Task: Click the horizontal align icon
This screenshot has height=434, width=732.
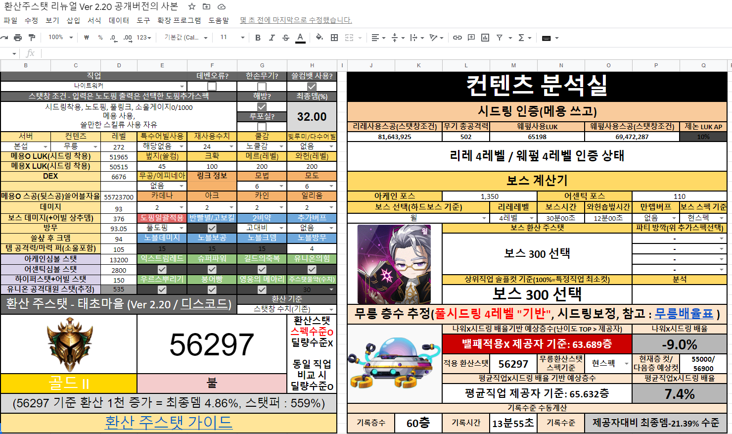Action: [x=375, y=38]
